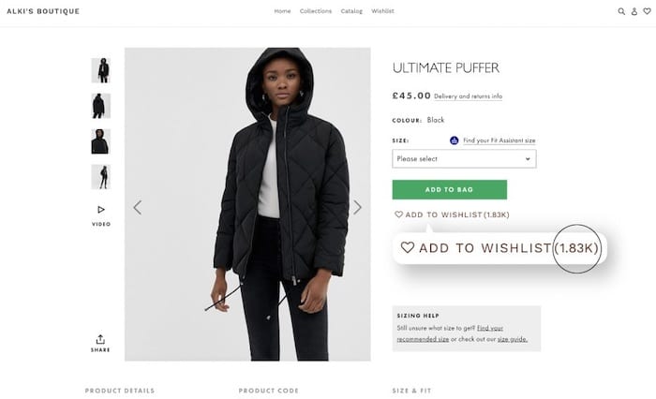
Task: Select the first product thumbnail
Action: pyautogui.click(x=101, y=70)
